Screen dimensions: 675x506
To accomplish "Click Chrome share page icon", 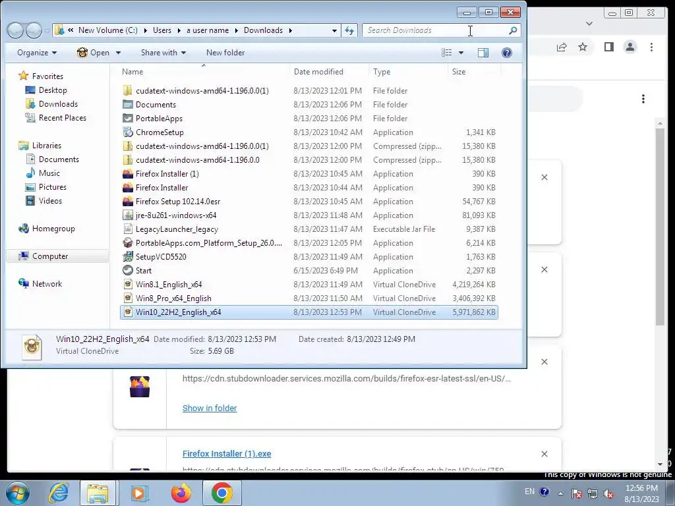I will [x=562, y=47].
